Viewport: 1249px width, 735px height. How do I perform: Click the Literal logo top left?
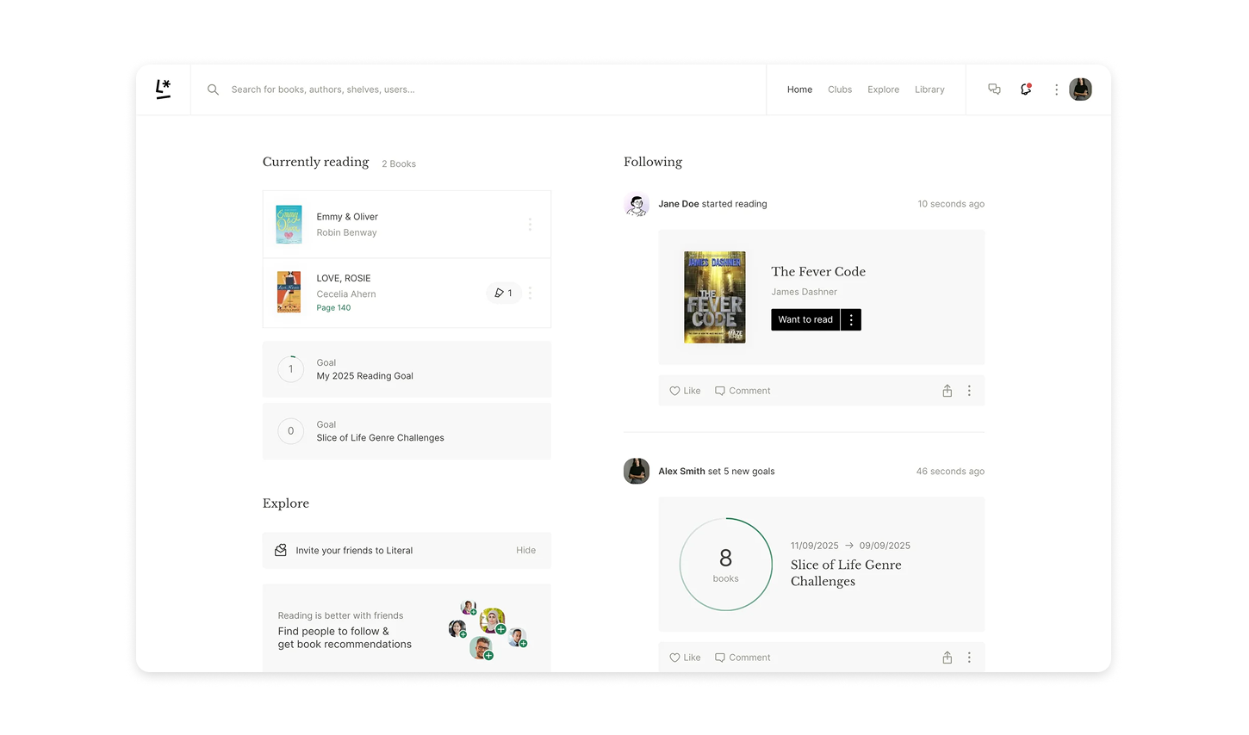pos(163,89)
